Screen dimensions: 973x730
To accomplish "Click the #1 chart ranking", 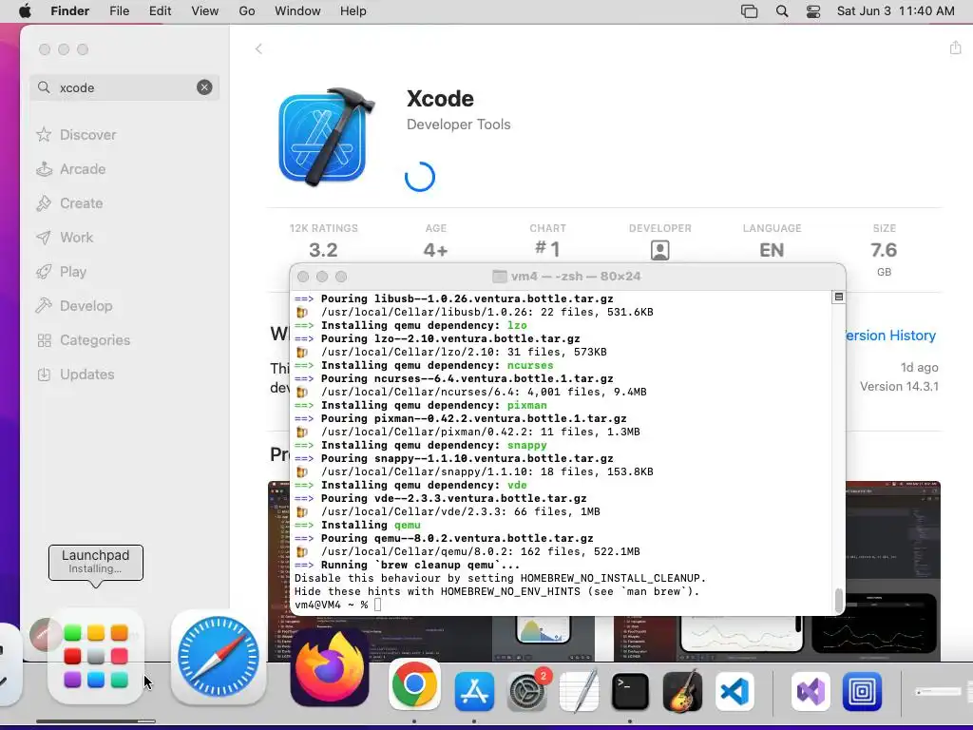I will pos(547,249).
